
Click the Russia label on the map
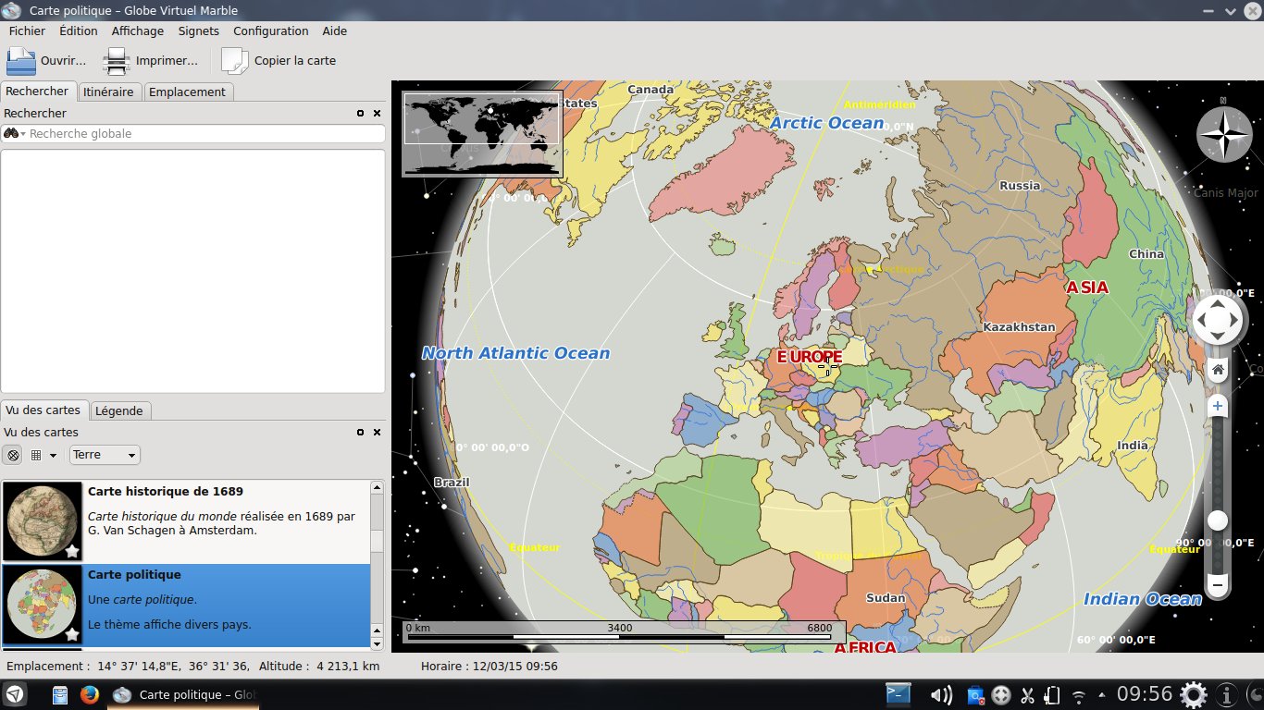click(x=1020, y=185)
